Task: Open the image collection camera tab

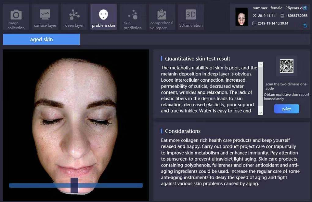Action: coord(16,17)
